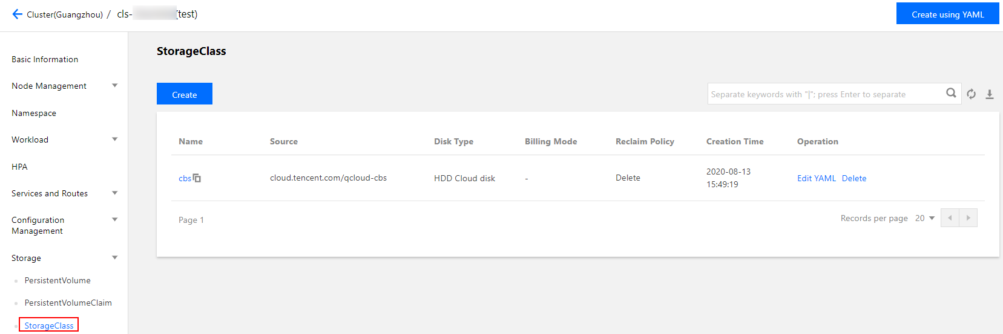Expand Services and Routes section

(114, 193)
